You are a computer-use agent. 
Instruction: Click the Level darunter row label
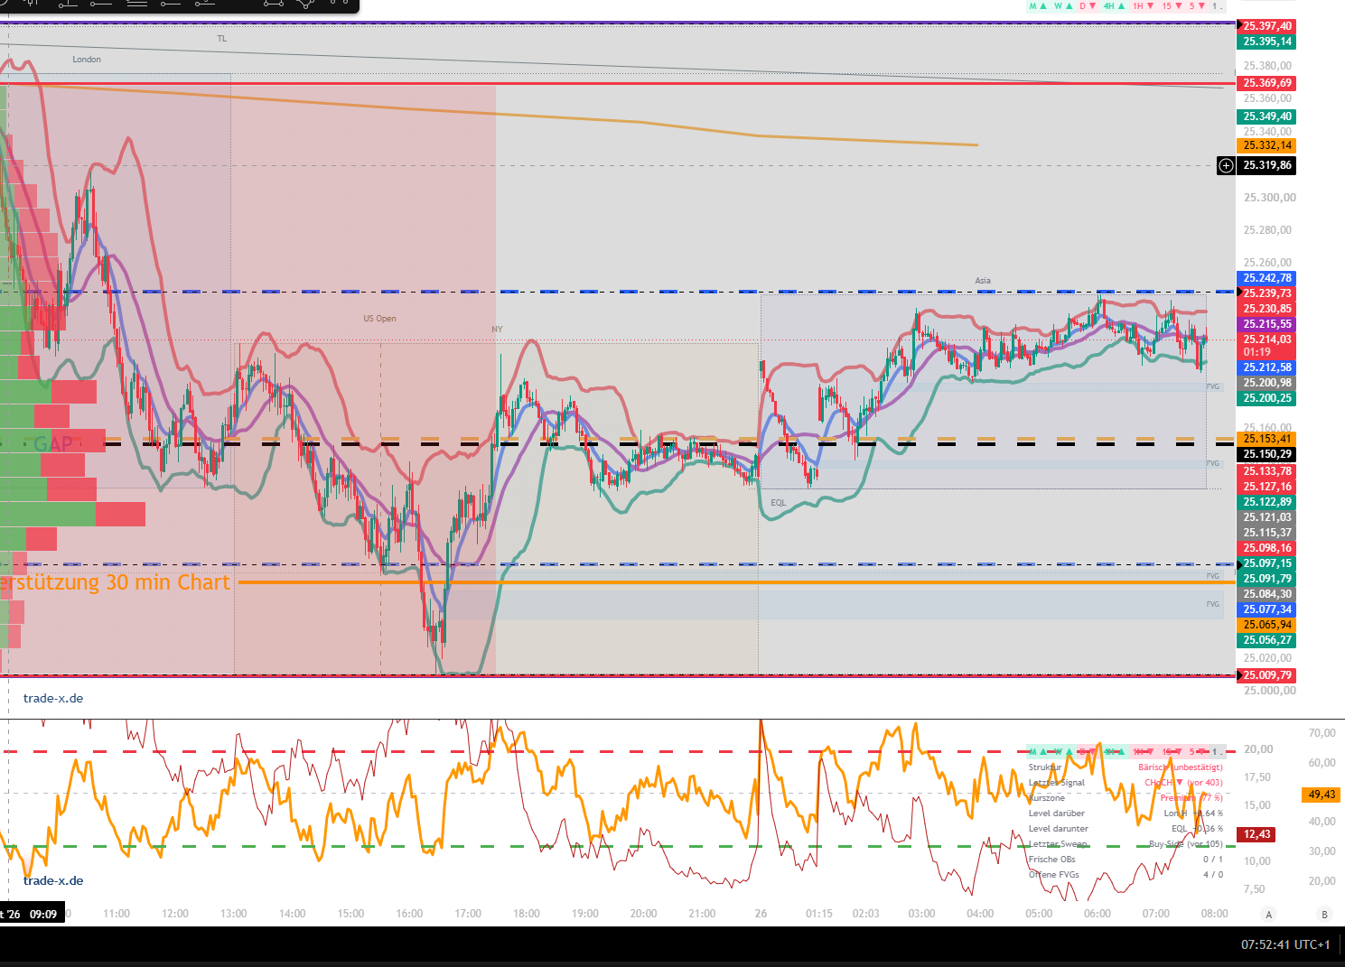[x=1058, y=829]
